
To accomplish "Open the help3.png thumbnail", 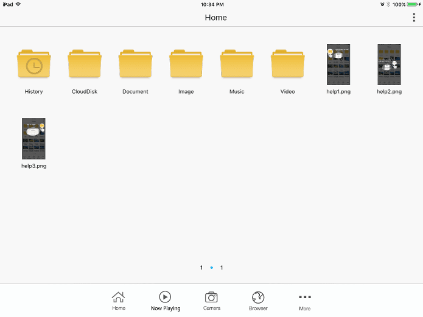I will point(33,139).
